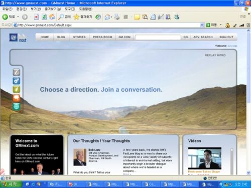Open BLOG in site navigation
Image resolution: width=251 pixels, height=188 pixels.
61,37
